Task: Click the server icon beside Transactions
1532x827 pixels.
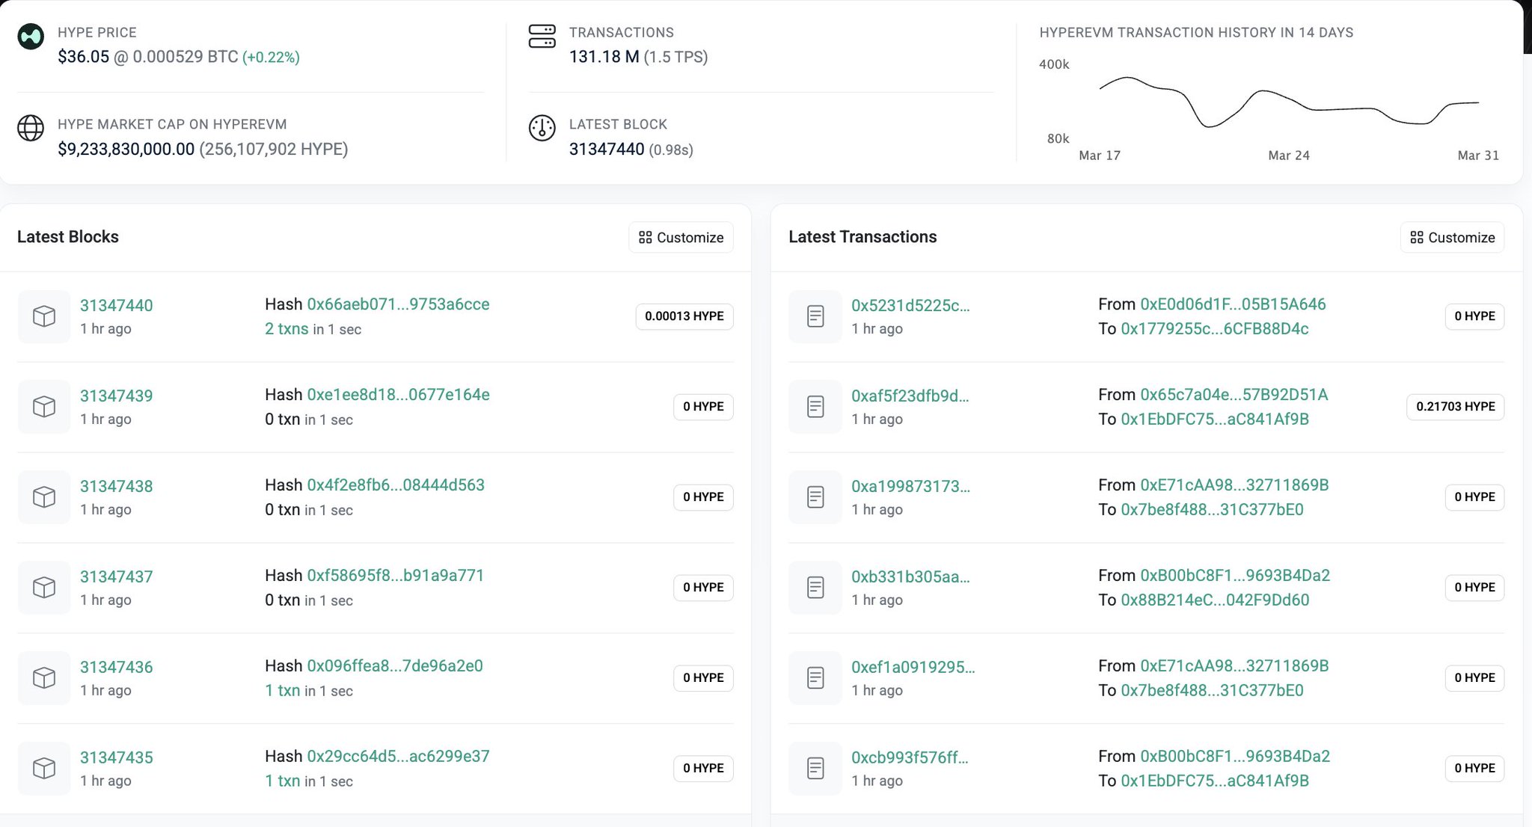Action: point(542,36)
